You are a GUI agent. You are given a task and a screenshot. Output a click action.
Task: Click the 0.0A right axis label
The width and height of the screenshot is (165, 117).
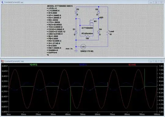coord(161,89)
